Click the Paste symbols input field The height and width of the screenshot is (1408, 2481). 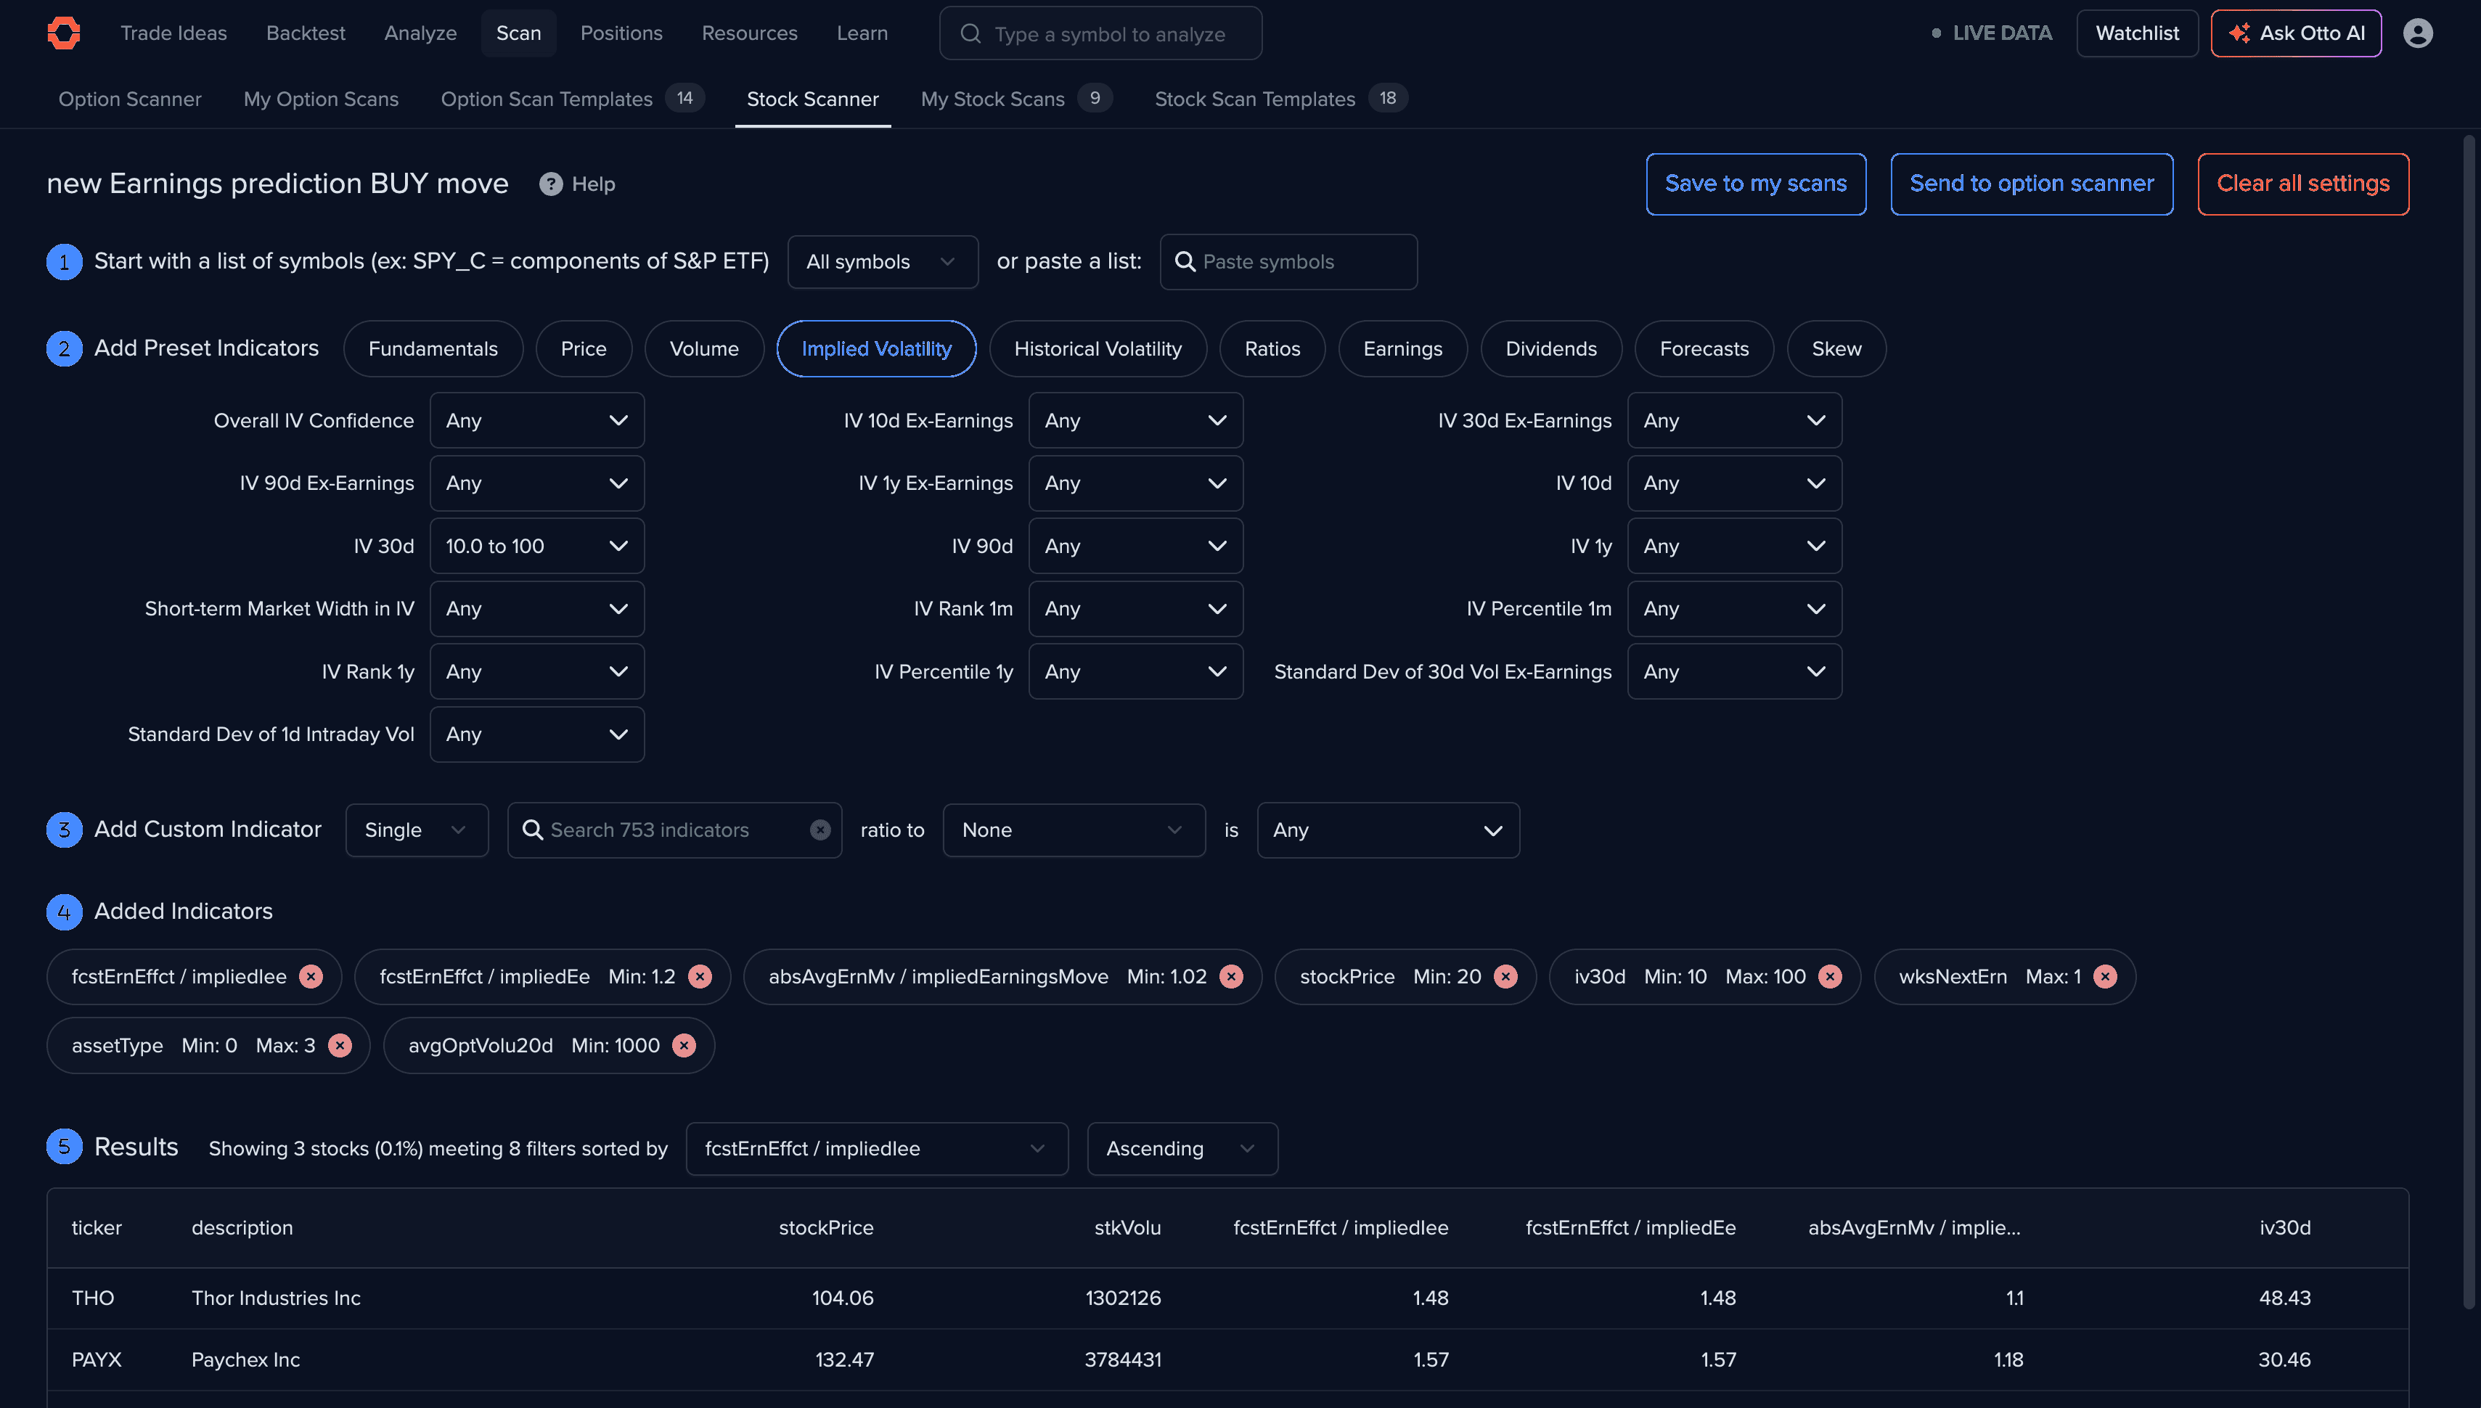click(x=1288, y=262)
